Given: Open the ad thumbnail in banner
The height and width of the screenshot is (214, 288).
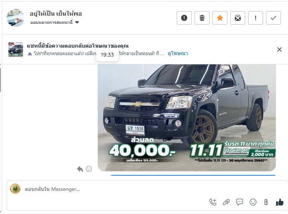Looking at the screenshot, I should (x=16, y=49).
